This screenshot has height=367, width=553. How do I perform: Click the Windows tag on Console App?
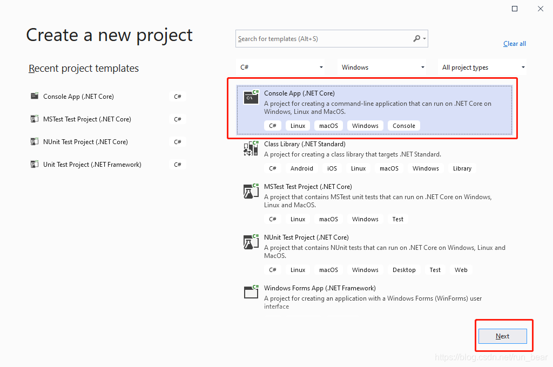(365, 126)
